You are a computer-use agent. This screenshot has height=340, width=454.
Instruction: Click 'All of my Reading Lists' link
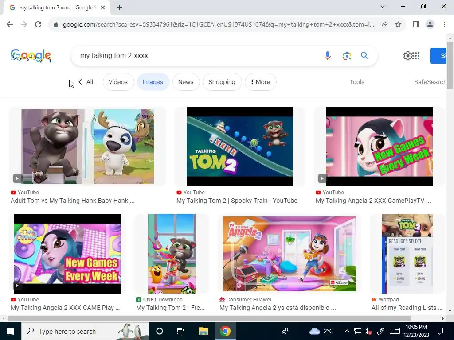pos(407,308)
